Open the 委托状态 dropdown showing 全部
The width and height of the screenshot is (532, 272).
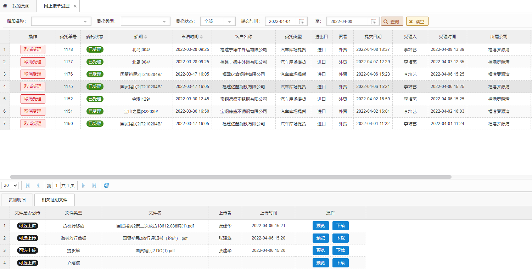click(218, 22)
